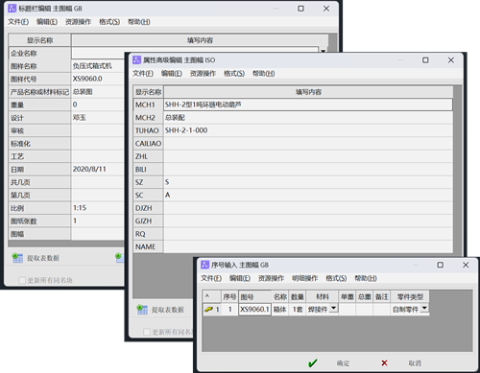
Task: Open 帮助(H) menu in 属性高级编辑 window
Action: click(264, 74)
